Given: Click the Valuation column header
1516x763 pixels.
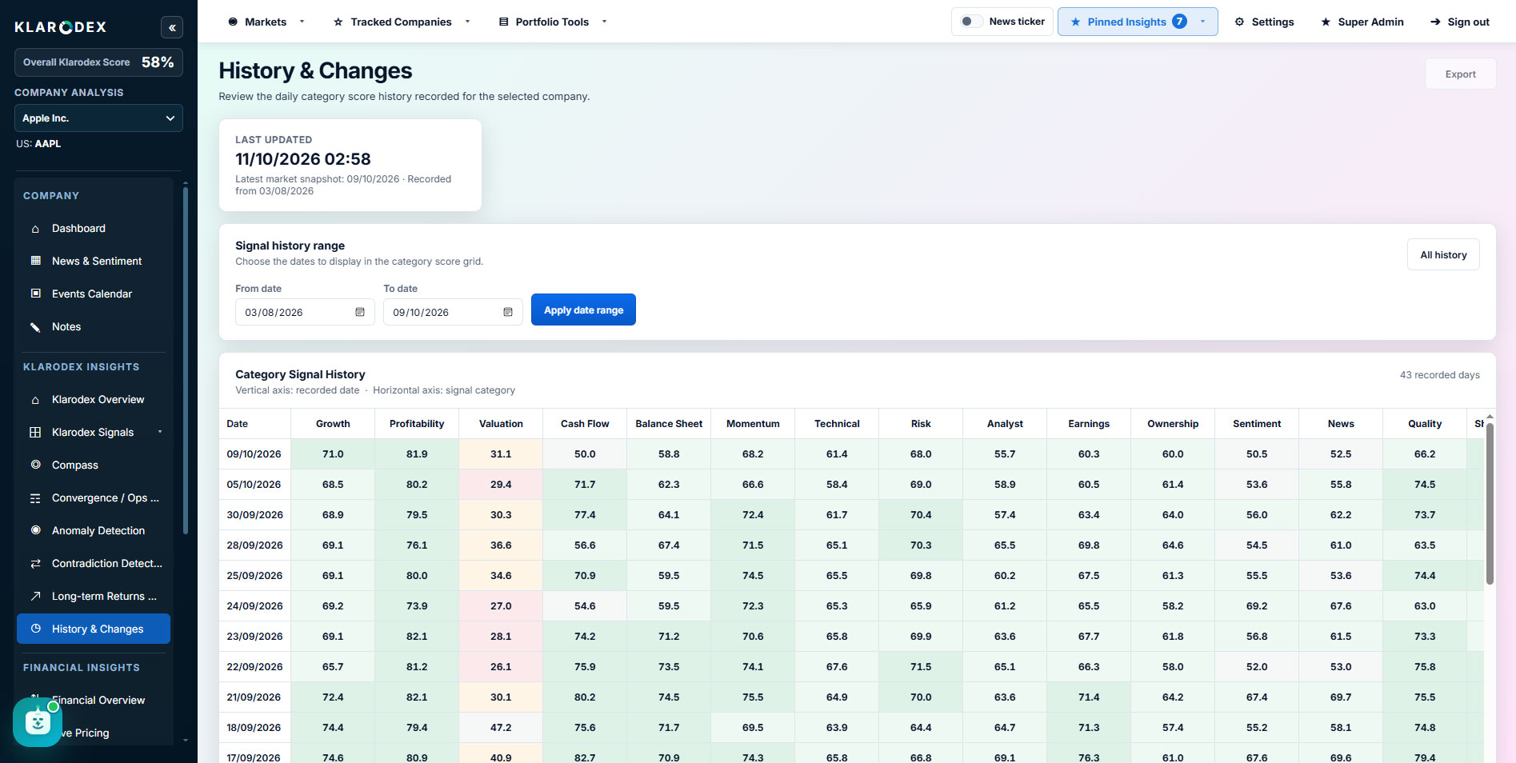Looking at the screenshot, I should pyautogui.click(x=501, y=424).
